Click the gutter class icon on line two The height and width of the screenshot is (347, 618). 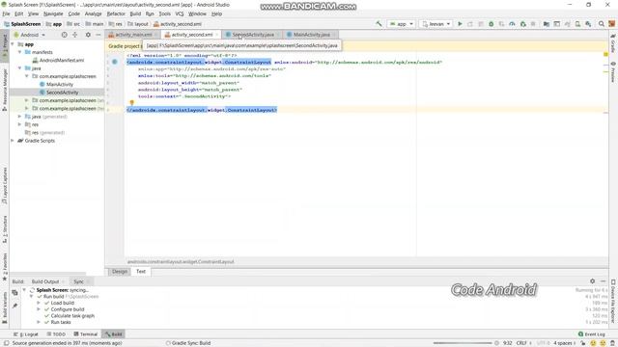pos(115,62)
